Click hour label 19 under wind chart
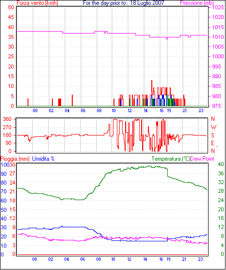The image size is (226, 270). click(x=169, y=111)
